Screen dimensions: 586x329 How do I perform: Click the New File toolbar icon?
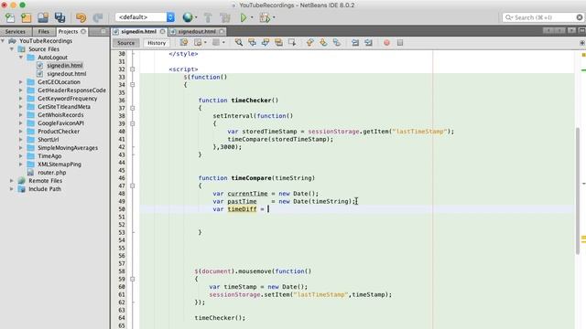[x=10, y=17]
